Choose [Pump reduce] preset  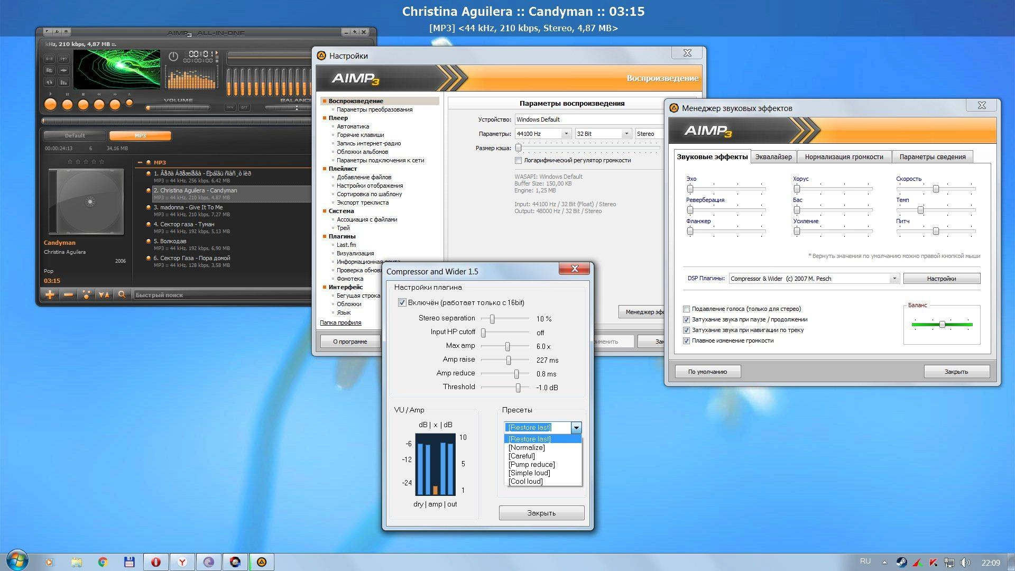[543, 465]
